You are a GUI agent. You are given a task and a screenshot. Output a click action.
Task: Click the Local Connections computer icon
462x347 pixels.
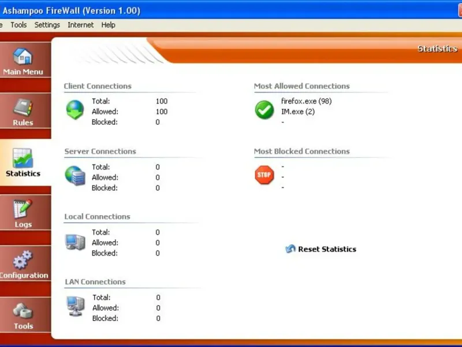click(x=75, y=242)
